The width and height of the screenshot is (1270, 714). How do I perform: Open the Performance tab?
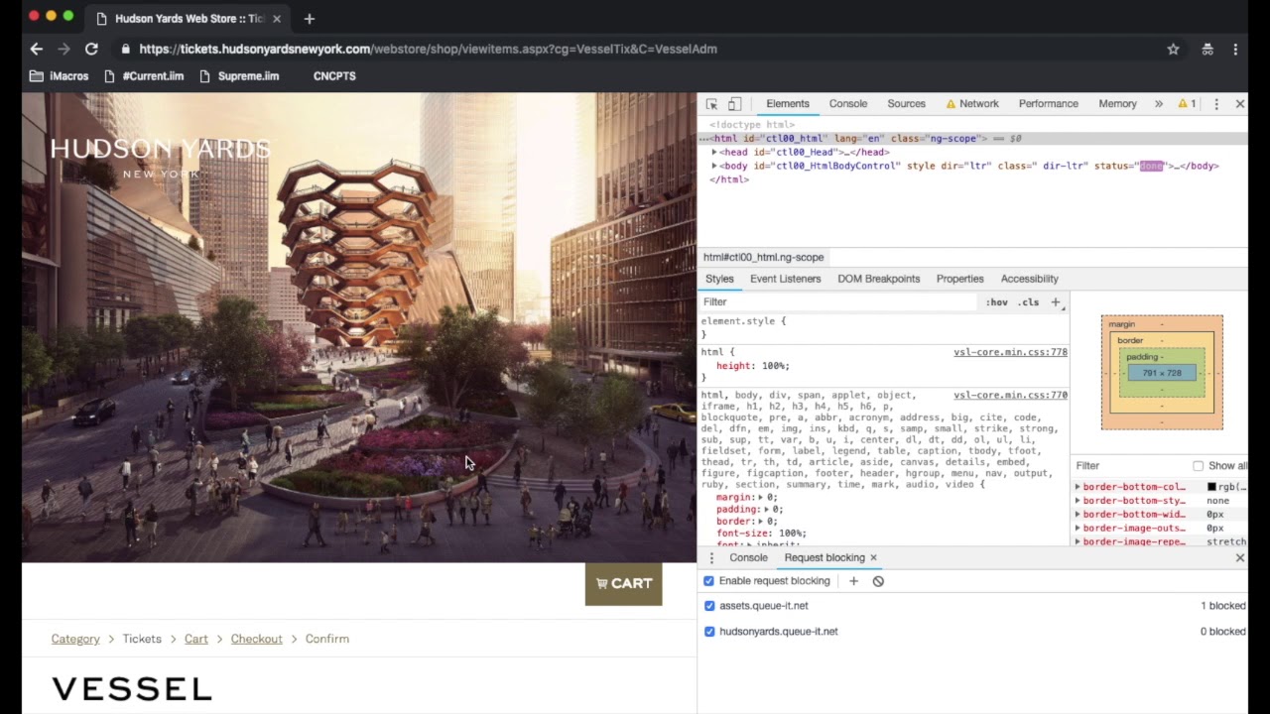coord(1048,104)
